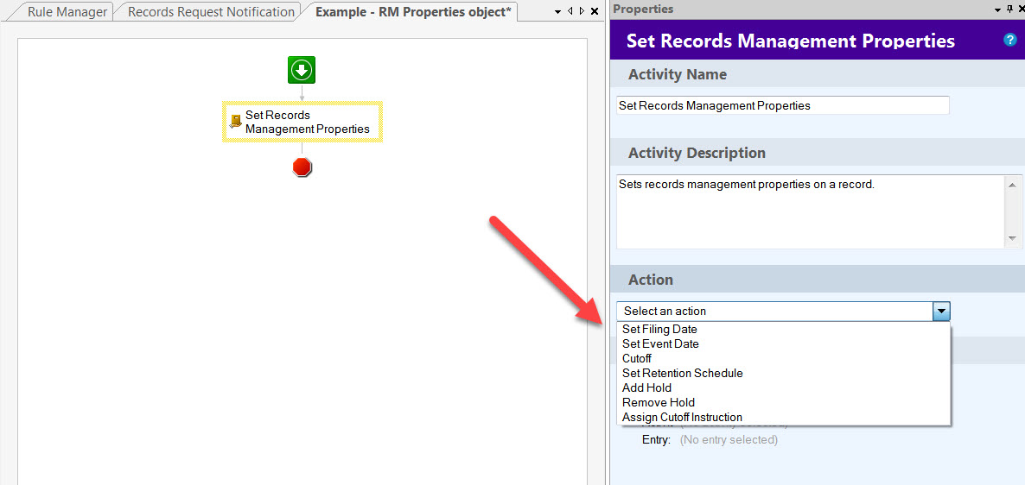This screenshot has width=1025, height=485.
Task: Click the red stop sign end icon
Action: 302,167
